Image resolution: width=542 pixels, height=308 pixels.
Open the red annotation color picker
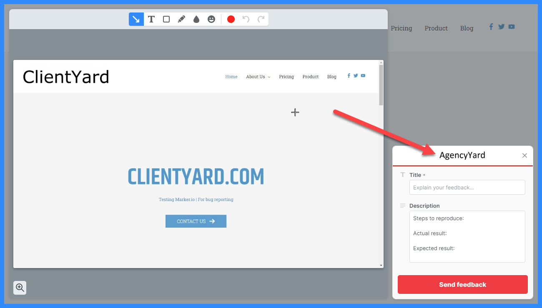click(x=231, y=19)
